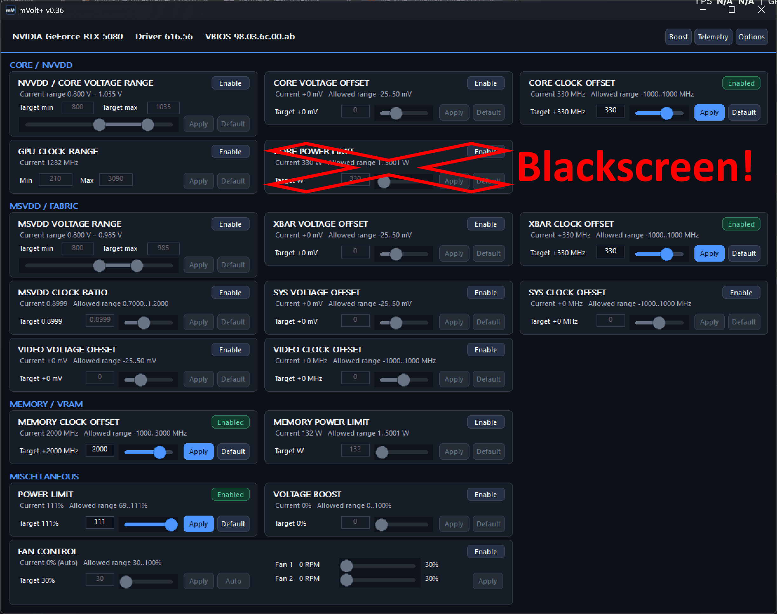
Task: Click the XBAR Clock Offset slider handle
Action: 666,254
